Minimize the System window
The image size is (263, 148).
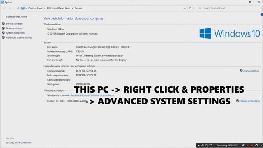tap(242, 2)
